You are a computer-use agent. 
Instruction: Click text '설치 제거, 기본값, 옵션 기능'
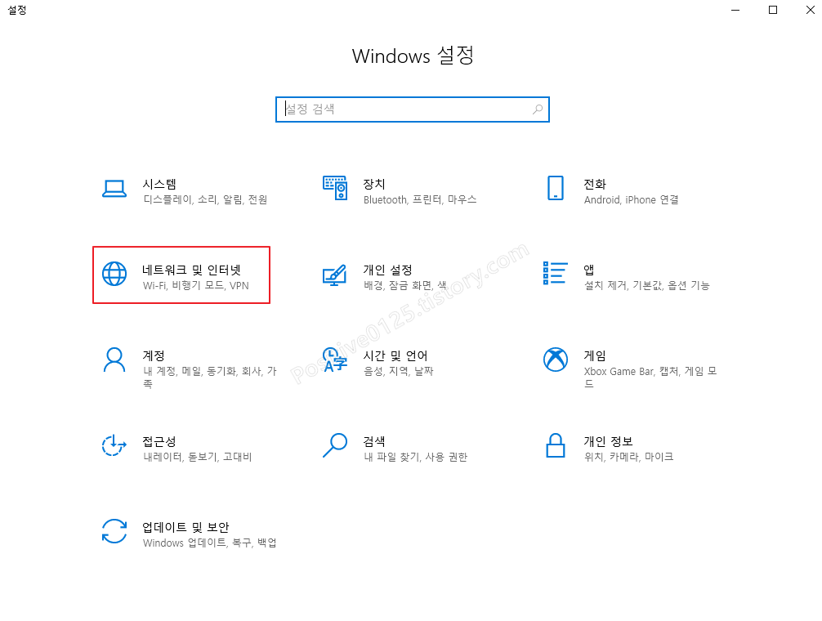point(647,286)
